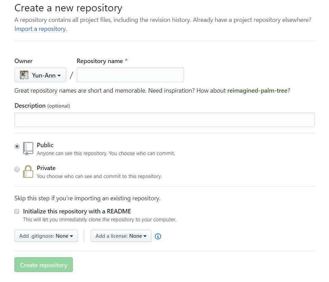Click into the Description text field

(164, 120)
